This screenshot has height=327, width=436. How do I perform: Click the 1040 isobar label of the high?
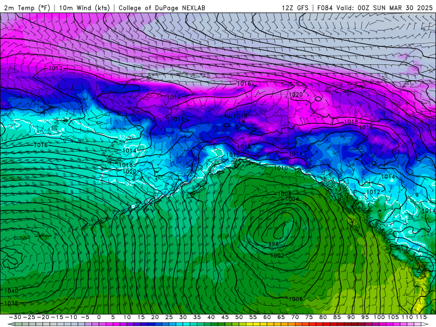click(x=11, y=291)
